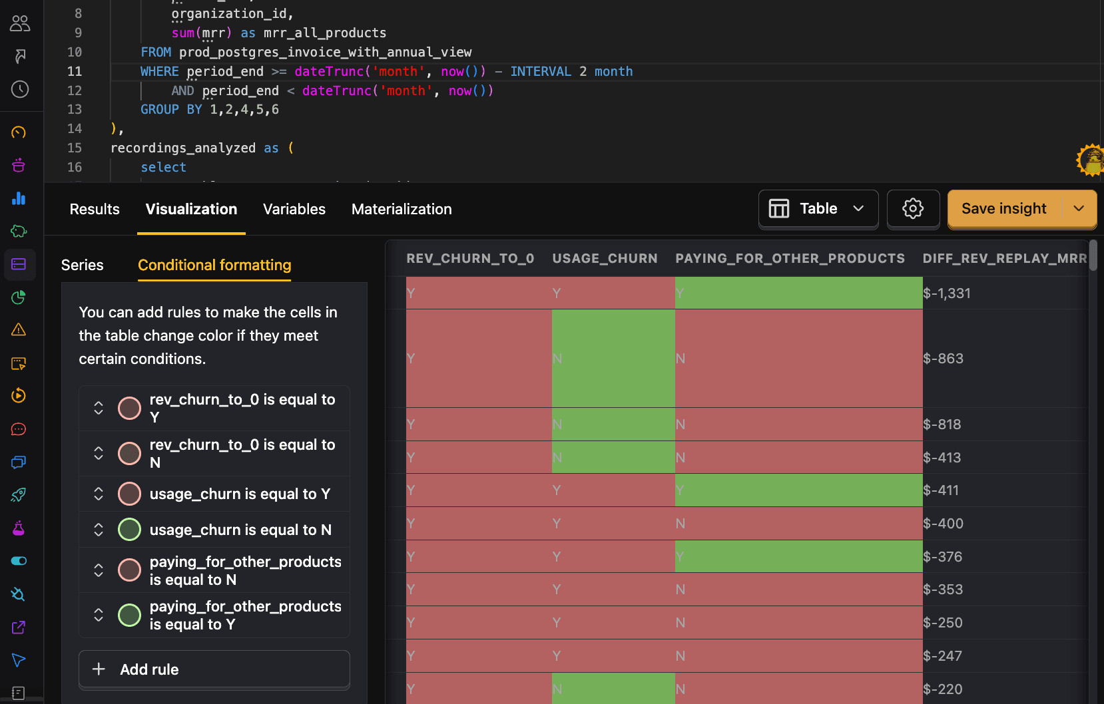Open the blue stacked messages icon

(x=19, y=462)
